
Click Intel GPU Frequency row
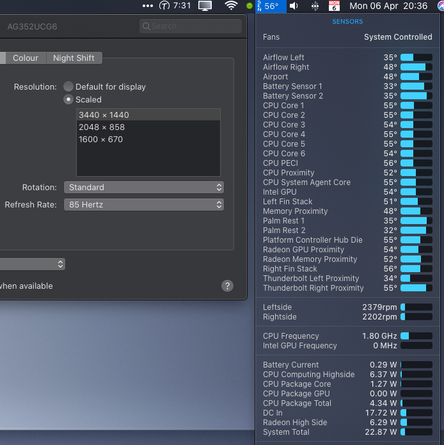(x=347, y=346)
